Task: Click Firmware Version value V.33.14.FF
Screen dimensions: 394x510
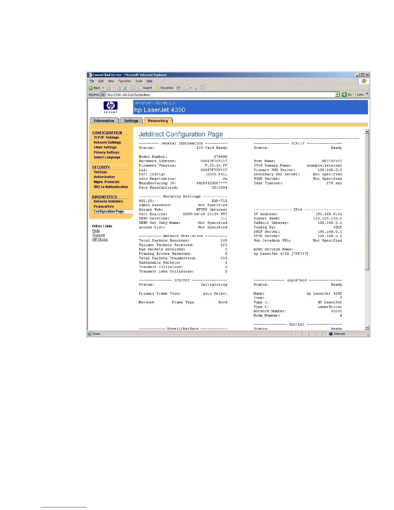Action: coord(216,165)
